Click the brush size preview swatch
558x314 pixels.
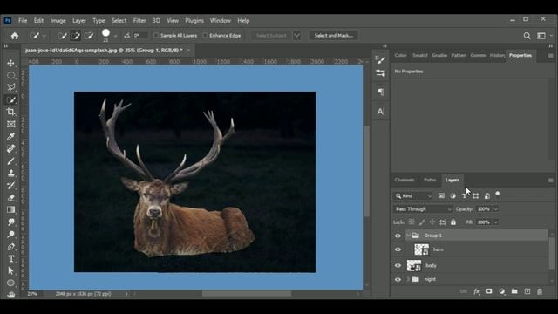tap(105, 33)
